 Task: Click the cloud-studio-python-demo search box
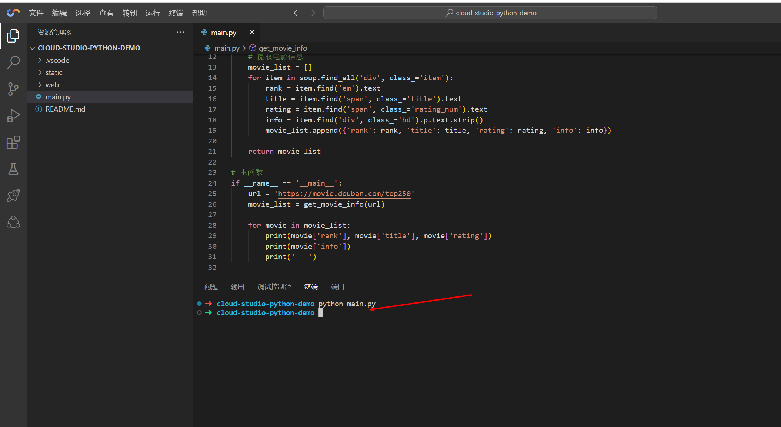490,13
